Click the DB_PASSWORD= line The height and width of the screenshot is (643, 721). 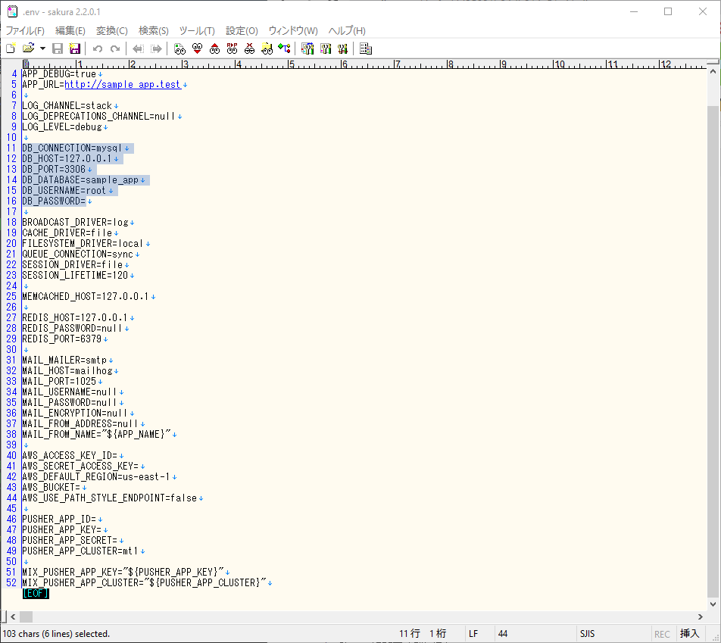point(54,201)
